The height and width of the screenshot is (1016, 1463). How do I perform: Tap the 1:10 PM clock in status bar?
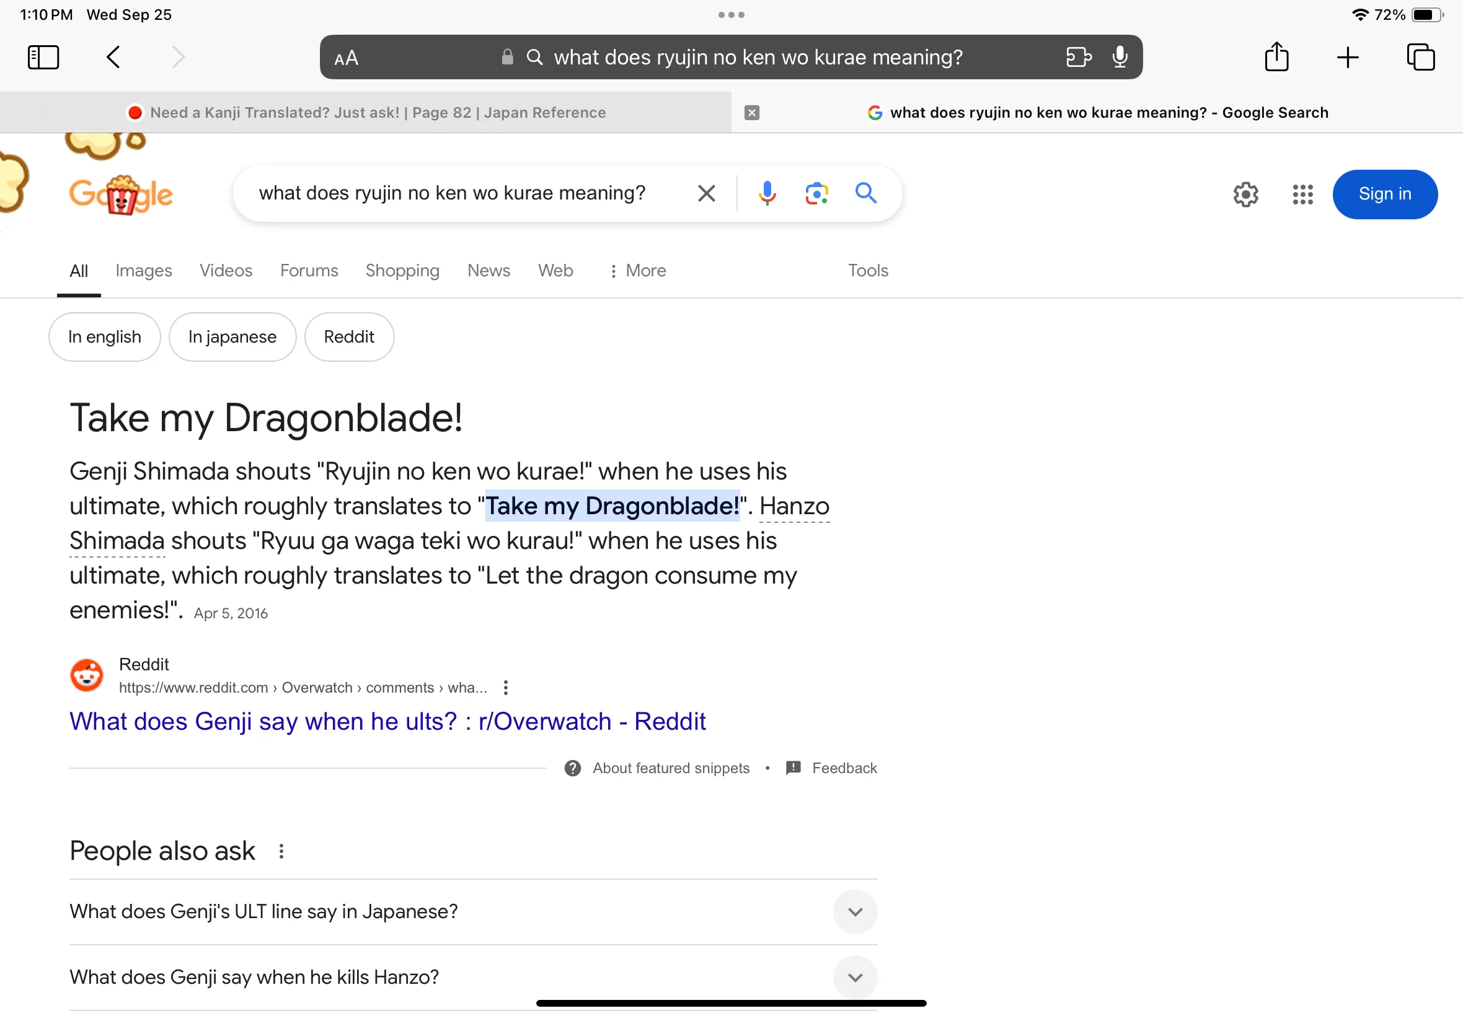[x=46, y=15]
